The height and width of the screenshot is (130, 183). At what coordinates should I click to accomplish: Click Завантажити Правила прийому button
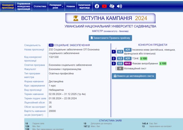coord(110,38)
